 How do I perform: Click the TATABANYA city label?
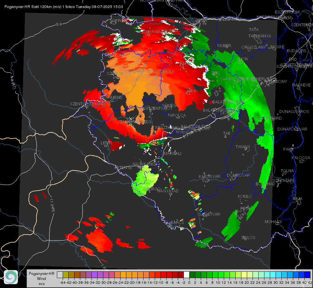coord(260,36)
